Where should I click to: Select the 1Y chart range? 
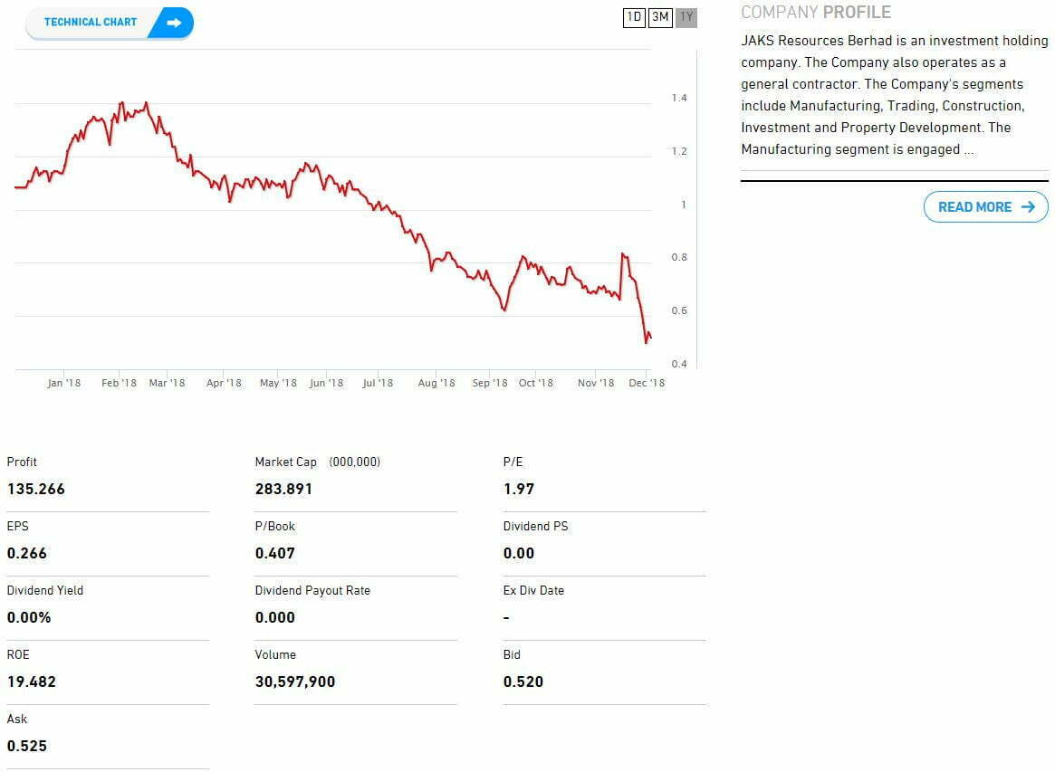686,17
